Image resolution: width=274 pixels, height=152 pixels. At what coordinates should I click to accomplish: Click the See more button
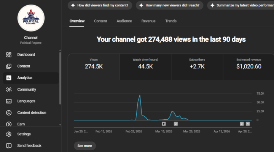(85, 146)
